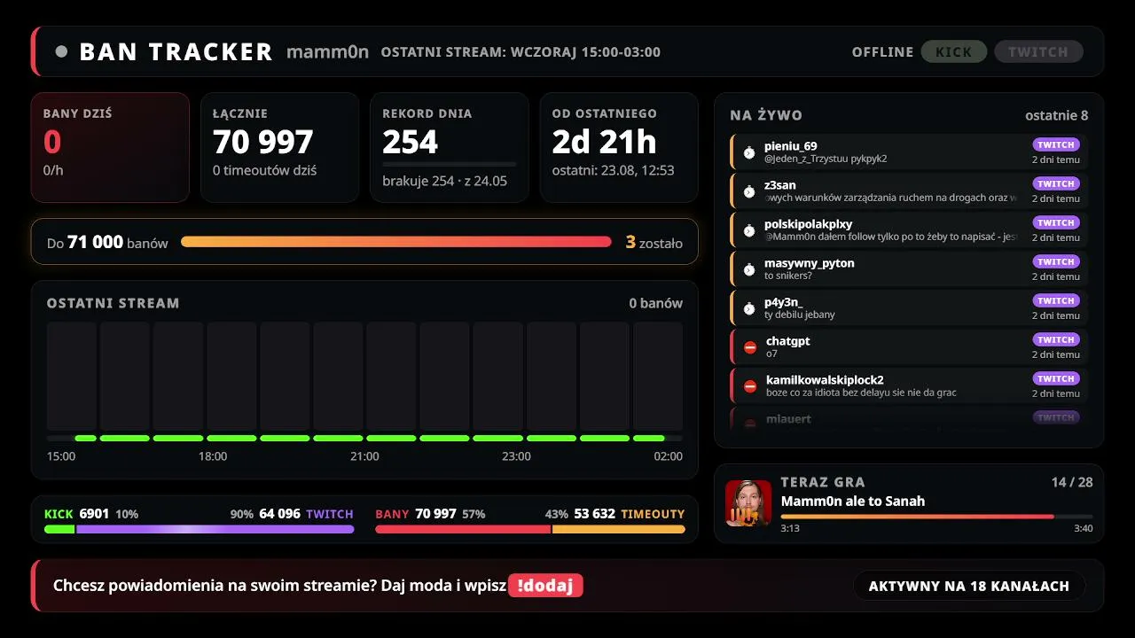Screen dimensions: 1135x638
Task: Click the username kamilkowalskiplock2
Action: coord(825,380)
